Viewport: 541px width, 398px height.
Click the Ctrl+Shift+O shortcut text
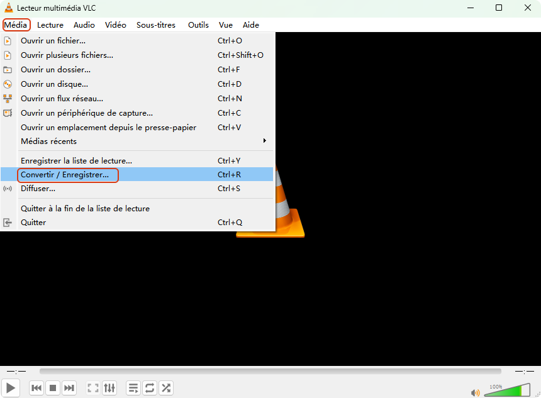point(240,55)
